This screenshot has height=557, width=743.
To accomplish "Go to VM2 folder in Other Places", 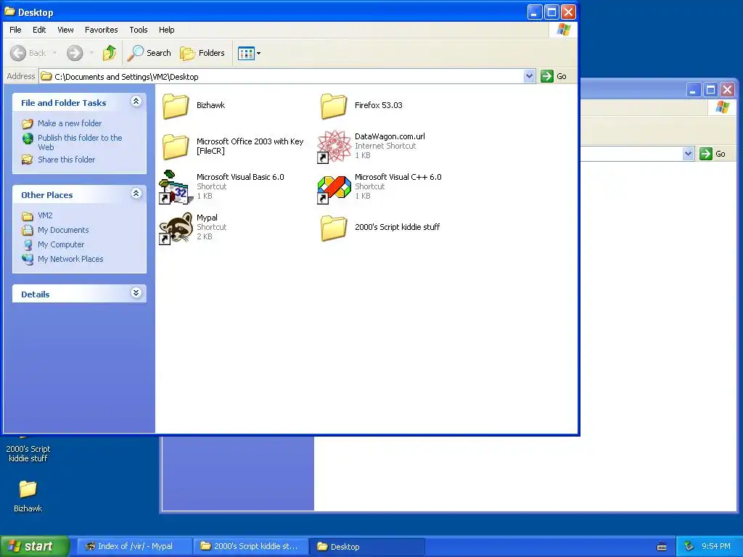I will click(45, 215).
